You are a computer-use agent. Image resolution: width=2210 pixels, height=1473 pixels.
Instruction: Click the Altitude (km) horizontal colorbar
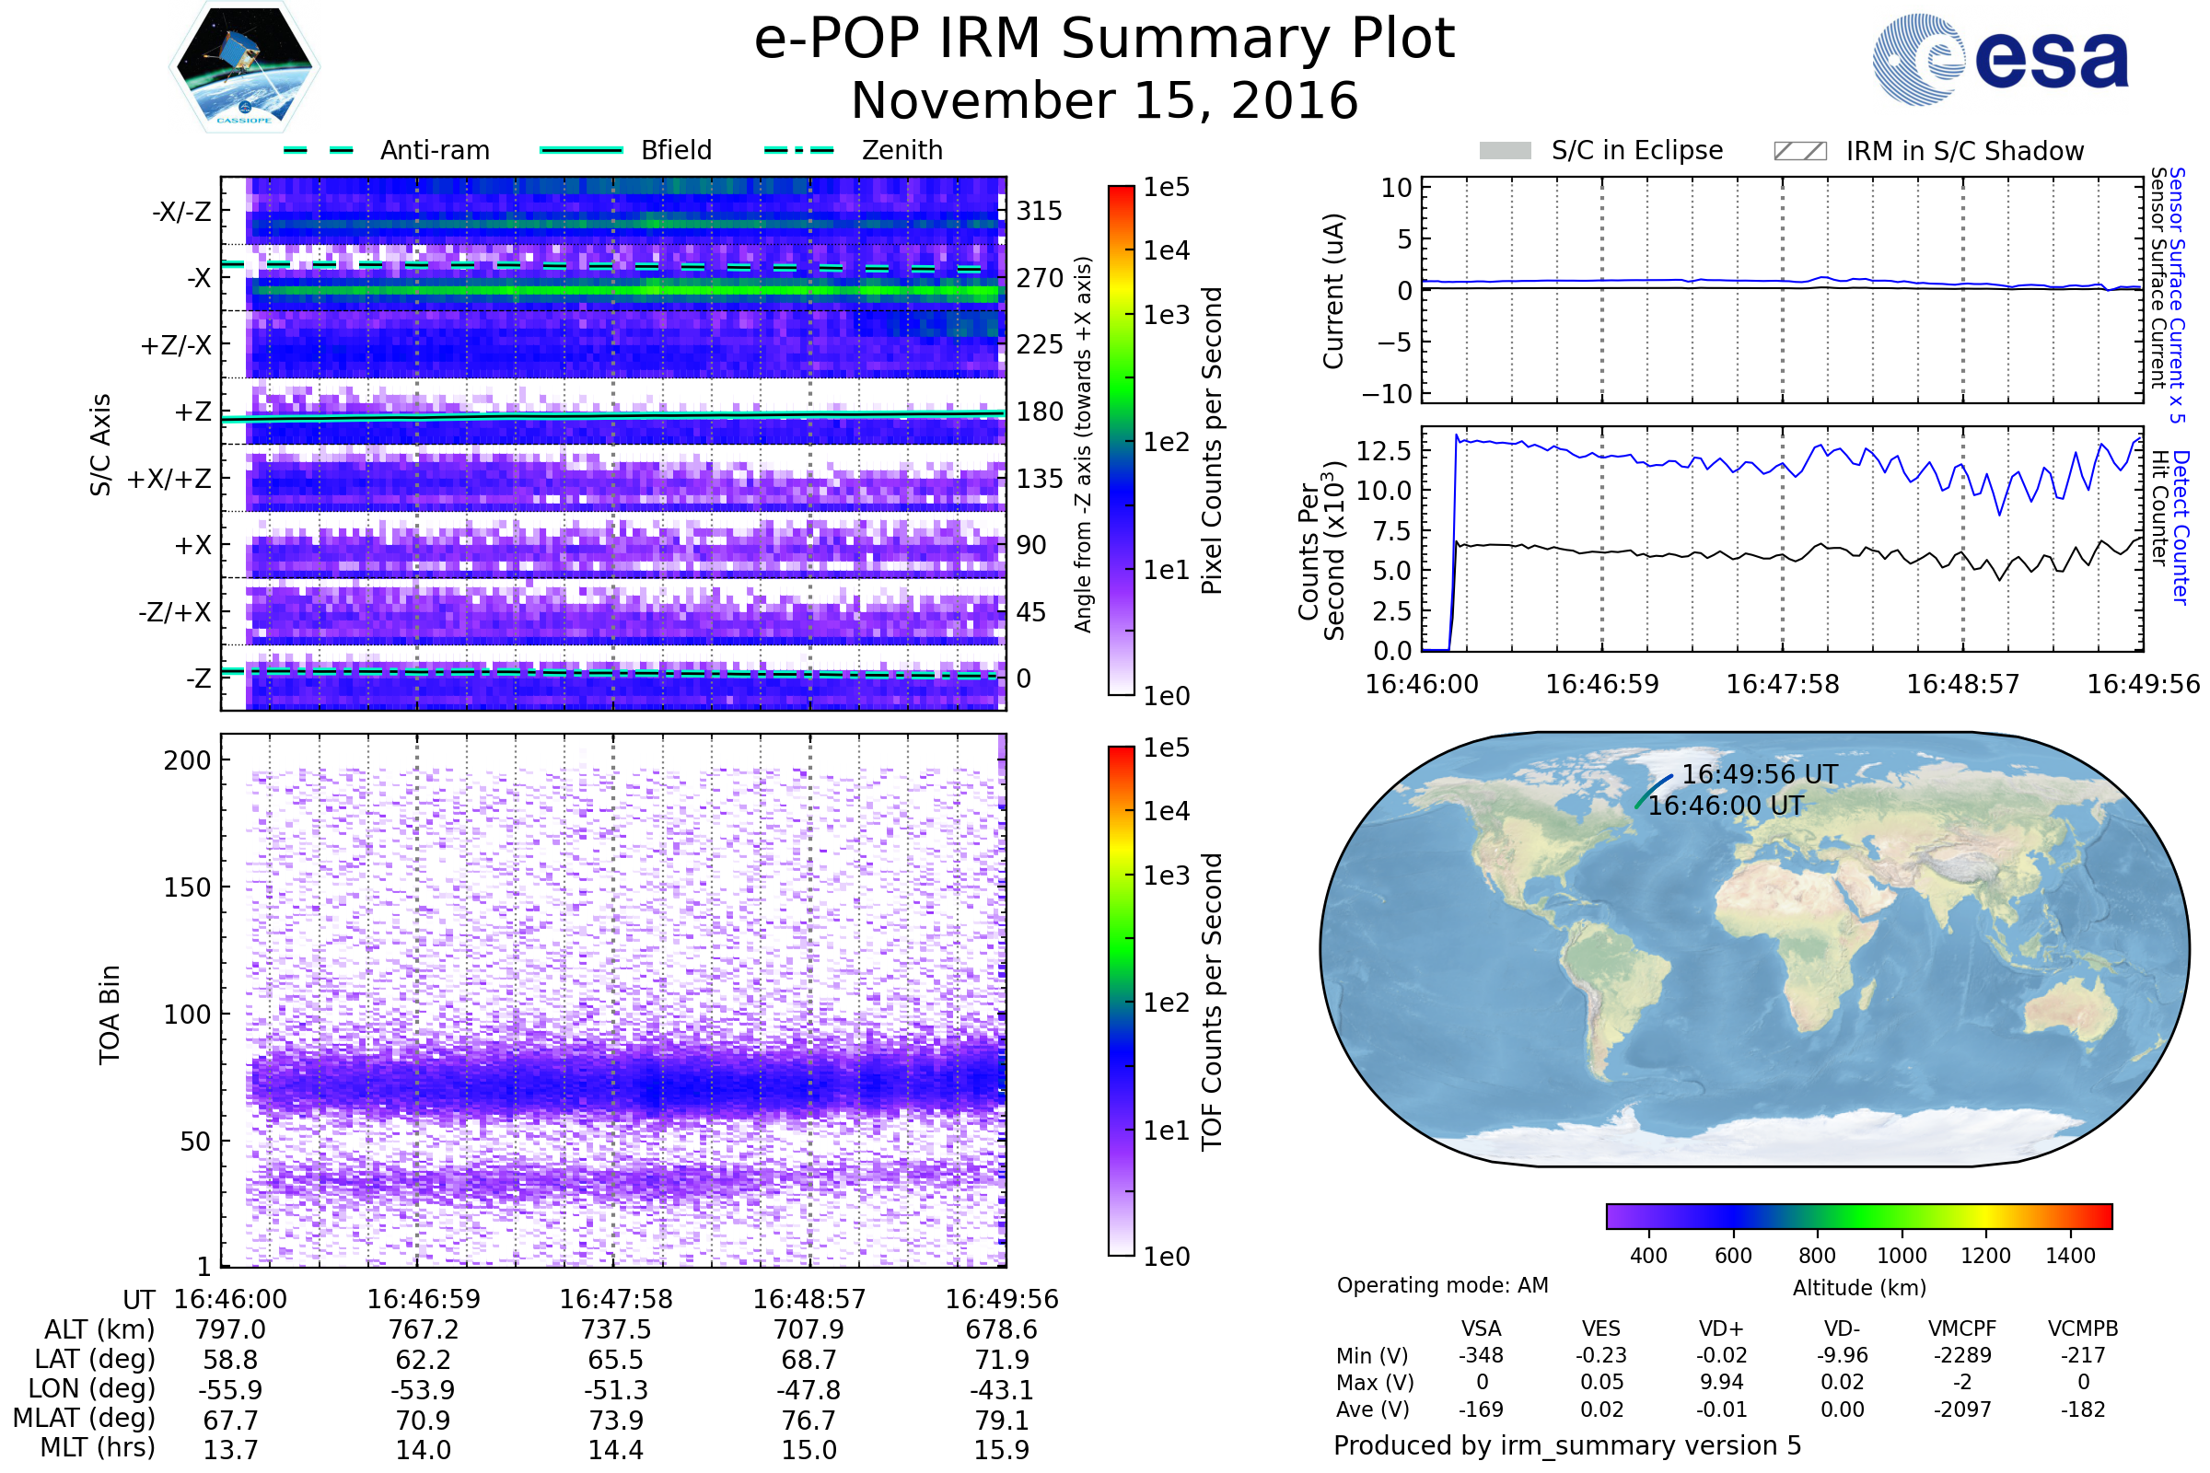click(1858, 1215)
